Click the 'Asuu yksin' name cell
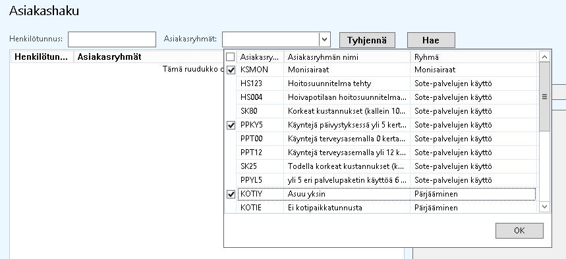566x259 pixels. tap(347, 194)
